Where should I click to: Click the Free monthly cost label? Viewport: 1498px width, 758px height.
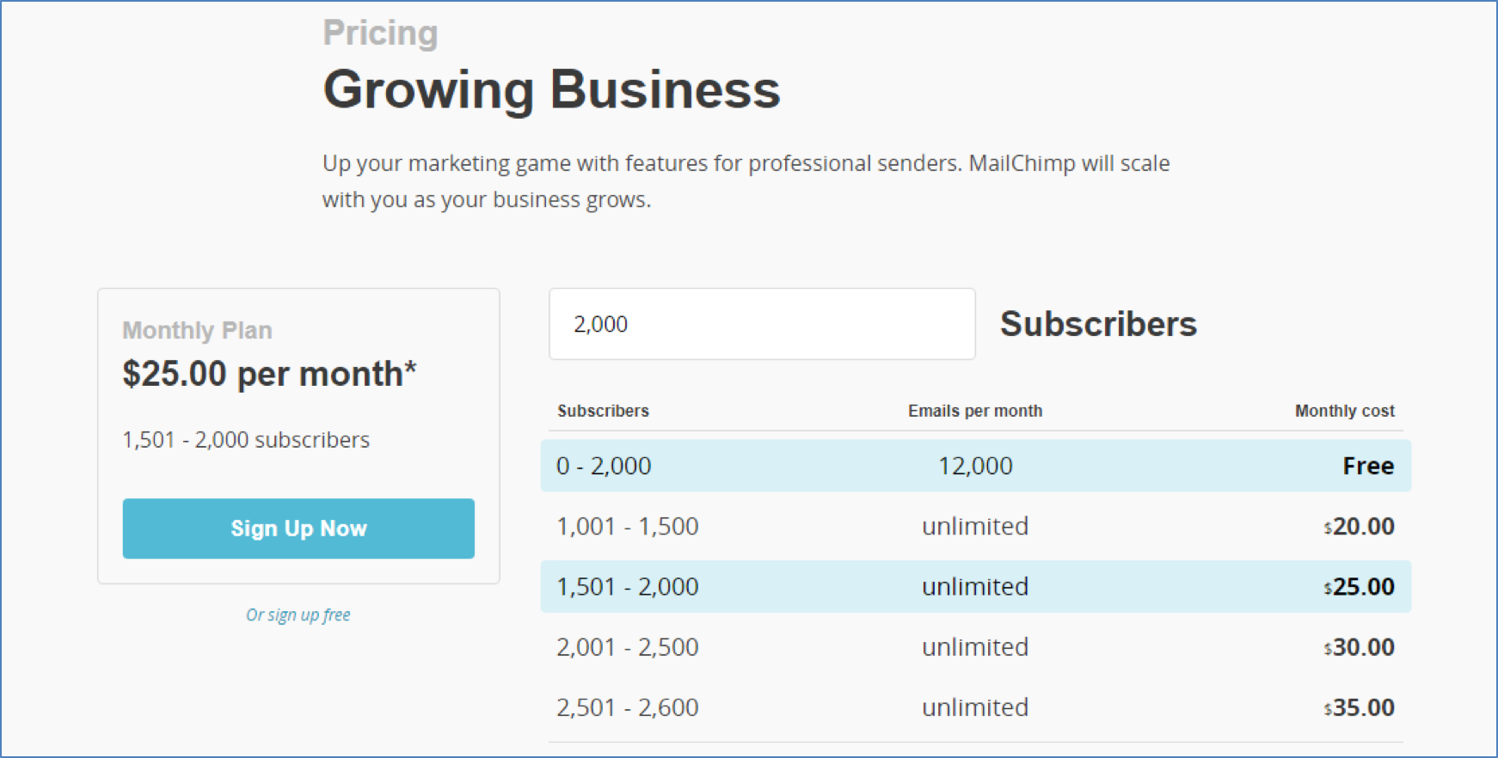[1368, 466]
